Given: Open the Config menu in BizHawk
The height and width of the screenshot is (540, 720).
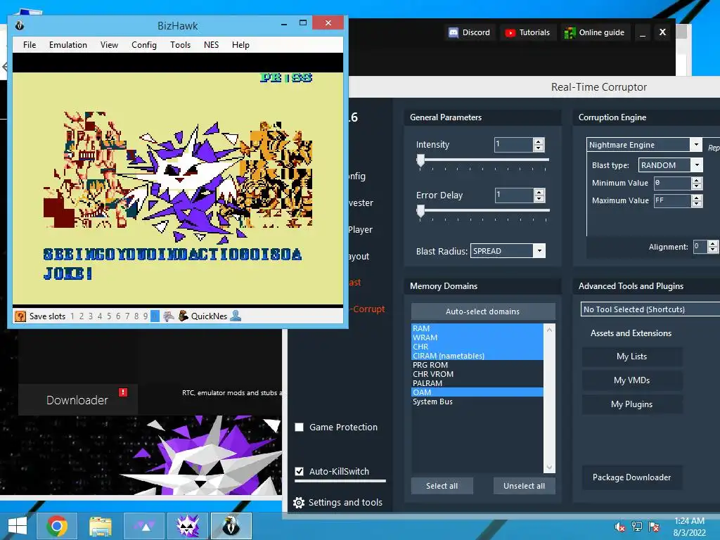Looking at the screenshot, I should coord(143,45).
